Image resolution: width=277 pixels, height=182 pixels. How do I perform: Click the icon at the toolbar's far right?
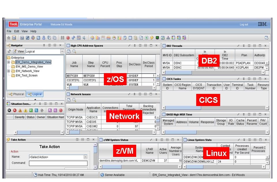click(x=266, y=38)
